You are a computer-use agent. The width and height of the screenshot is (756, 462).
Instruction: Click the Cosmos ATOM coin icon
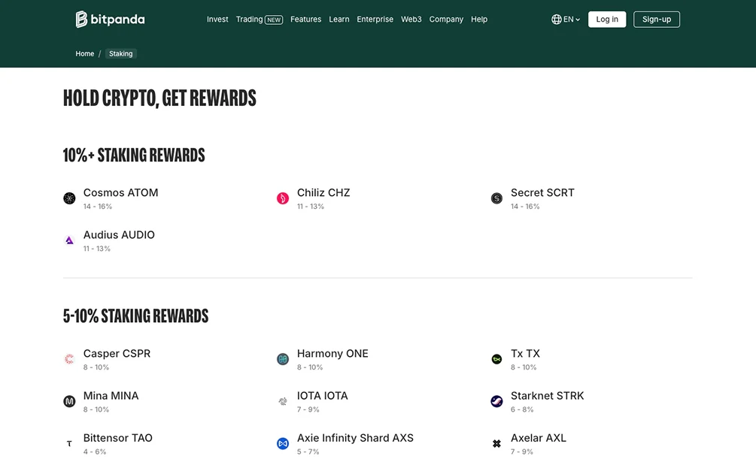tap(69, 198)
